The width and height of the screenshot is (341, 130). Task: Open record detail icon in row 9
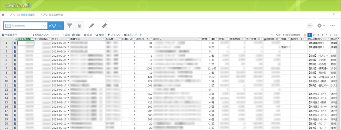15,77
